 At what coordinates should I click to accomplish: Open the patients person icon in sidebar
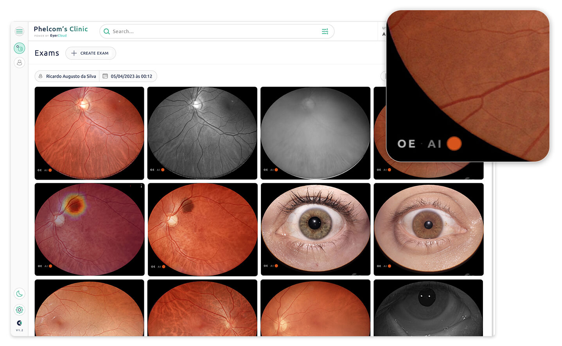pyautogui.click(x=19, y=62)
